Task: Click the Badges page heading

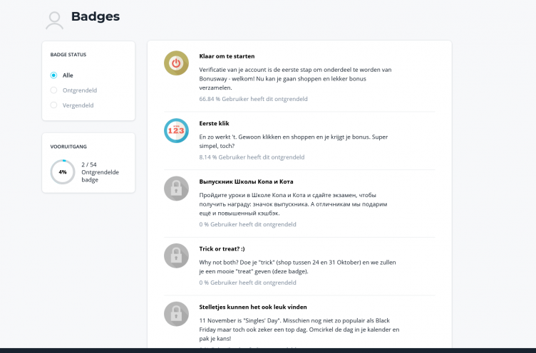Action: pyautogui.click(x=96, y=16)
